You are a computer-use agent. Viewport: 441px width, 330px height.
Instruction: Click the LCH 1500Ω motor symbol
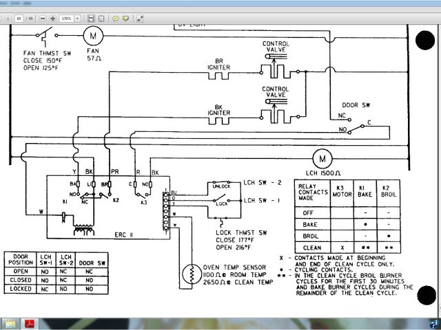click(x=321, y=157)
